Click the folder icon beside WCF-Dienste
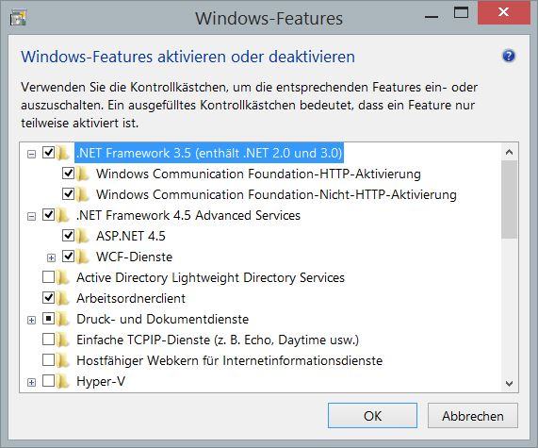The image size is (538, 448). pos(82,257)
